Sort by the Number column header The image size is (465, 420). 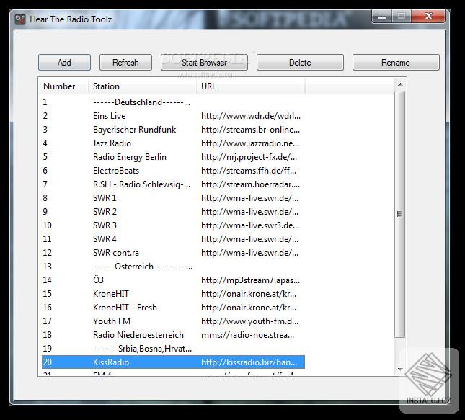pos(63,86)
